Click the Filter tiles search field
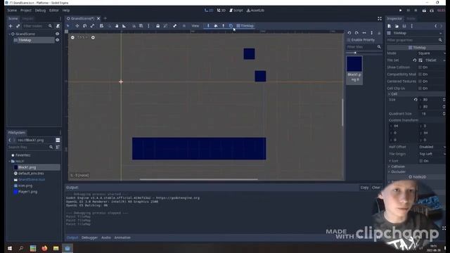 point(361,47)
